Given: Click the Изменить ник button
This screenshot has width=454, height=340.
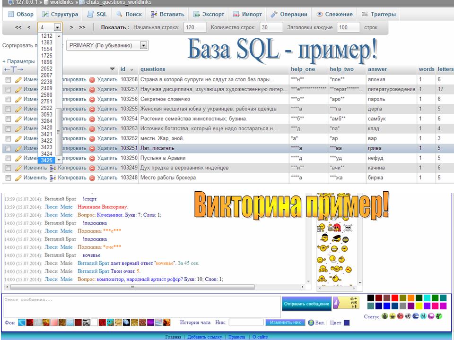Looking at the screenshot, I should pos(285,323).
